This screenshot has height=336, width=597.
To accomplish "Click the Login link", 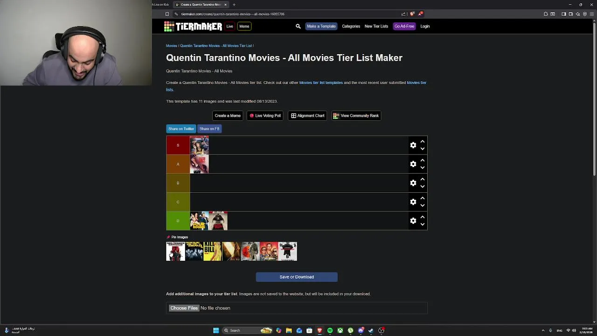I will [425, 27].
